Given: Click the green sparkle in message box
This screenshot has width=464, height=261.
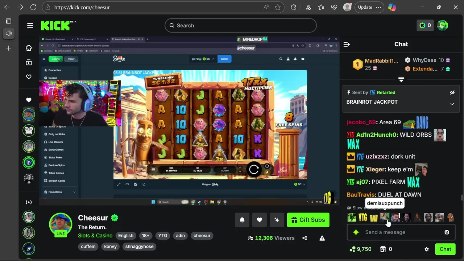Looking at the screenshot, I should (356, 232).
